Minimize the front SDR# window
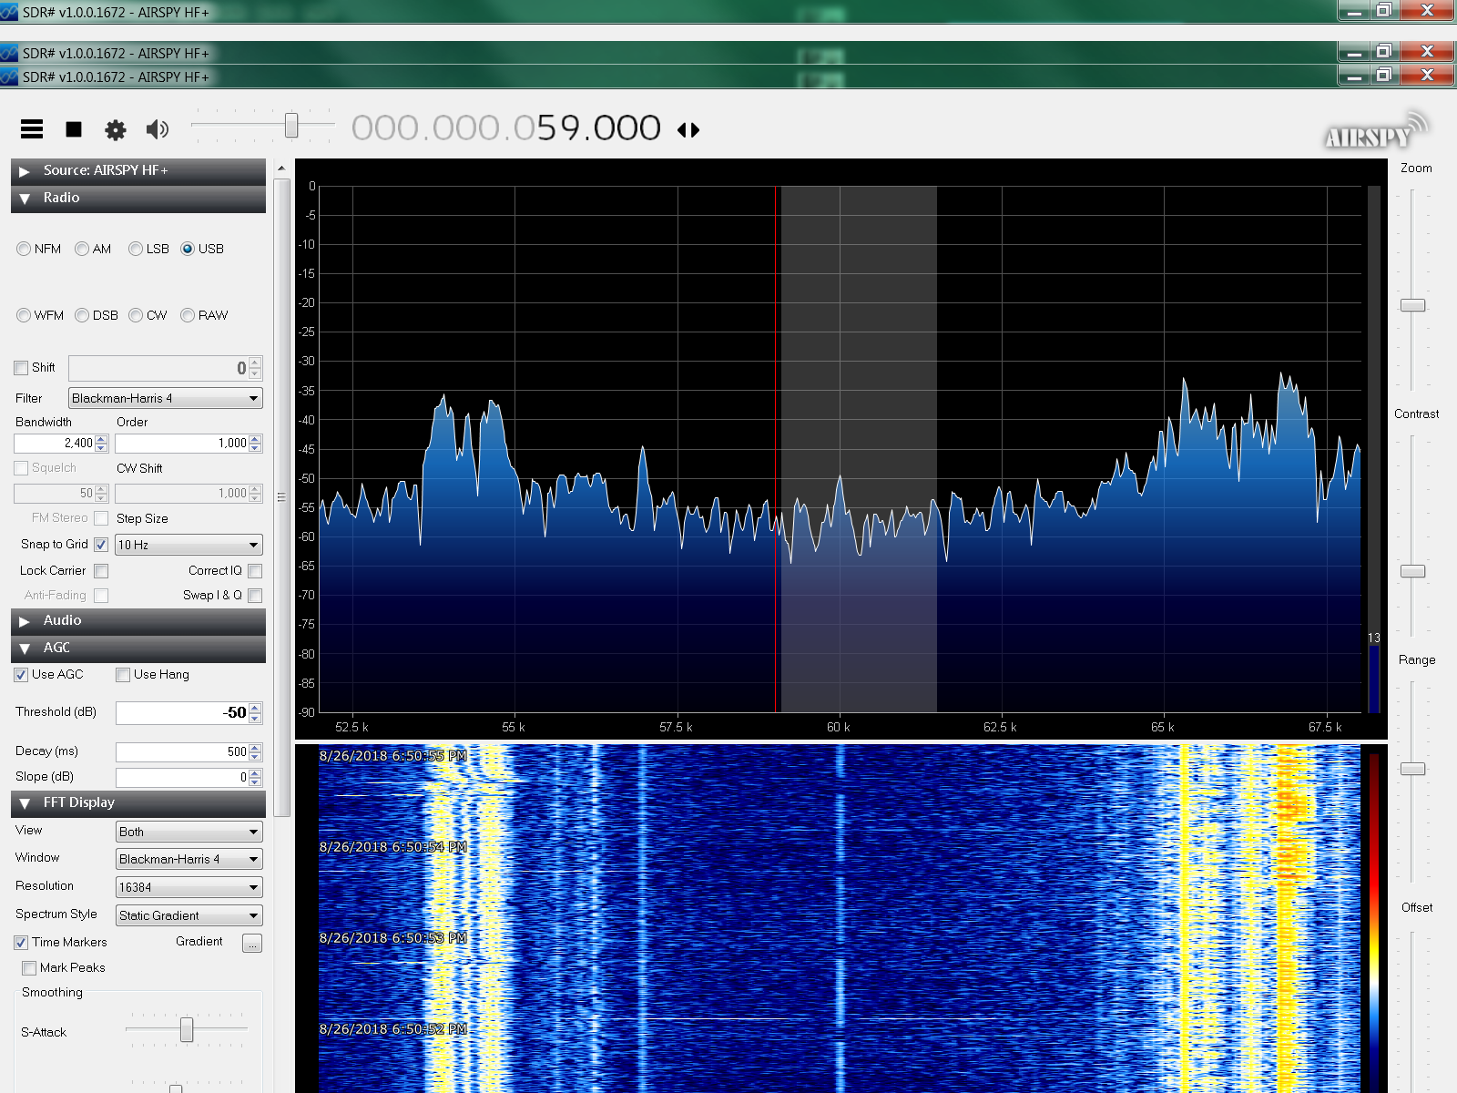The height and width of the screenshot is (1093, 1457). tap(1354, 76)
